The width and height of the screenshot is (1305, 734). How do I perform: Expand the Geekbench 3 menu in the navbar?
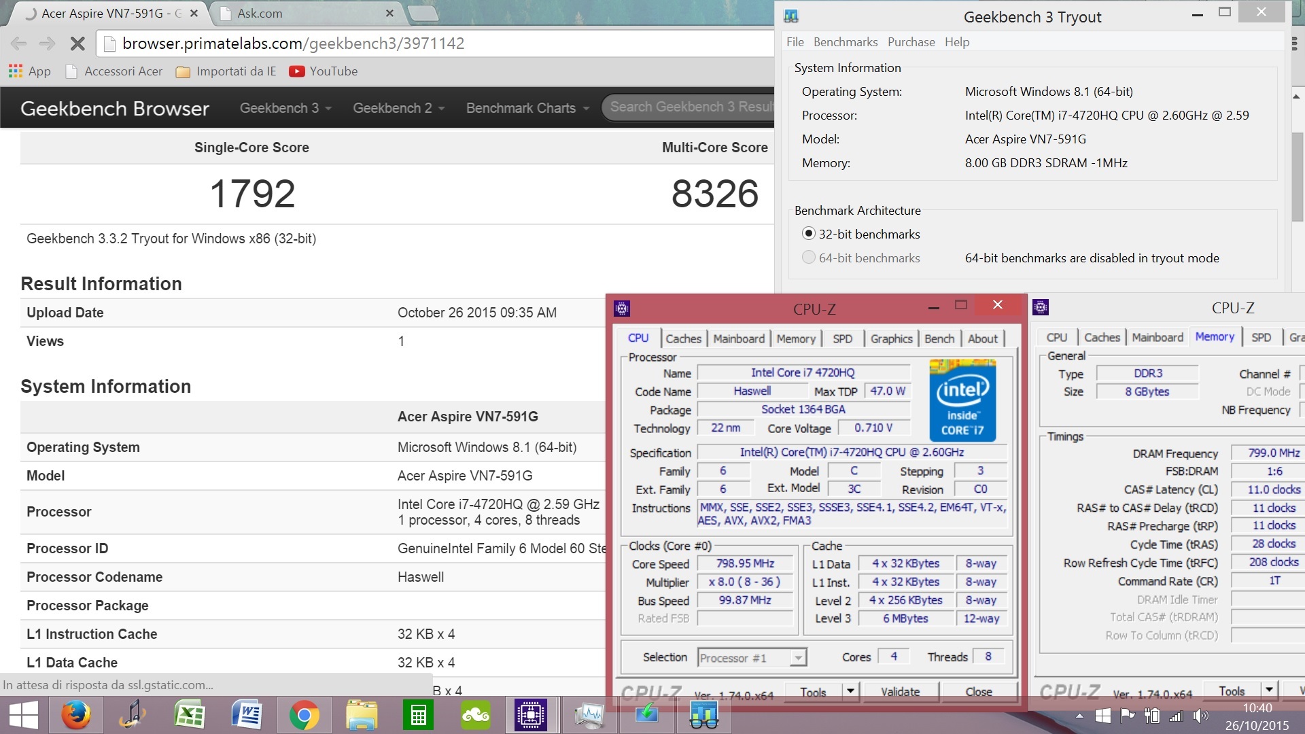[x=285, y=108]
